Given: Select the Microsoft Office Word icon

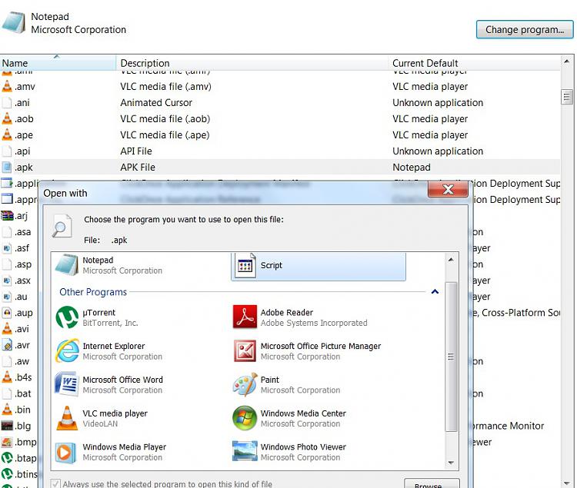Looking at the screenshot, I should pyautogui.click(x=67, y=384).
